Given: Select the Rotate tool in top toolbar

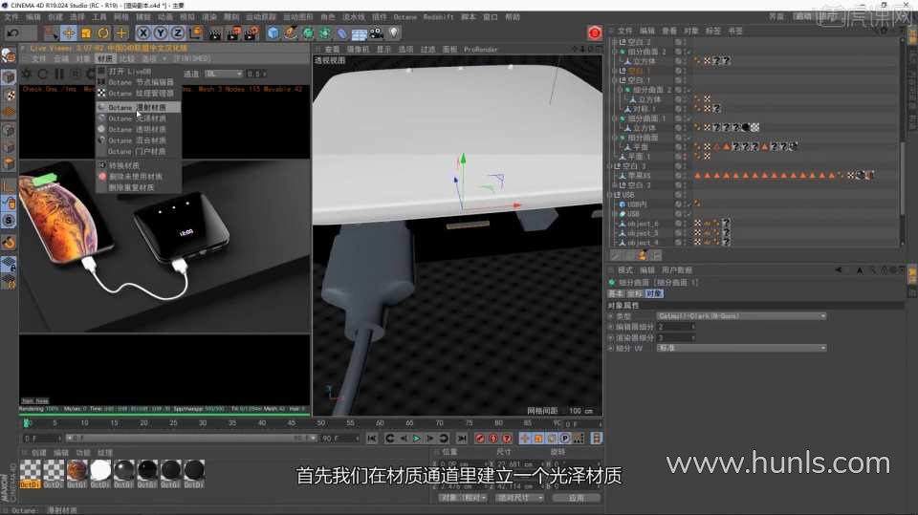Looking at the screenshot, I should (103, 33).
